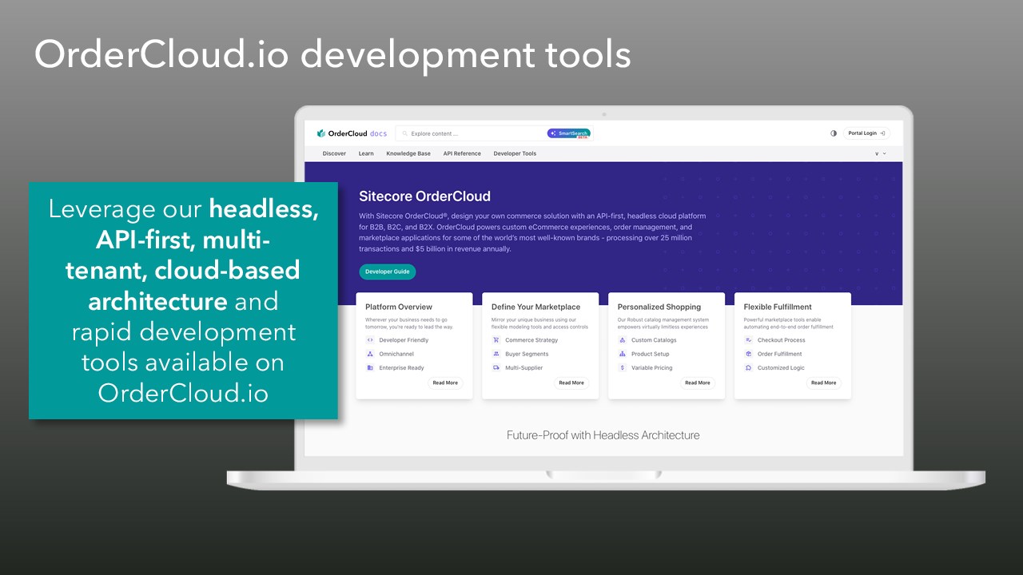Viewport: 1023px width, 575px height.
Task: Open the Discover menu
Action: [334, 153]
